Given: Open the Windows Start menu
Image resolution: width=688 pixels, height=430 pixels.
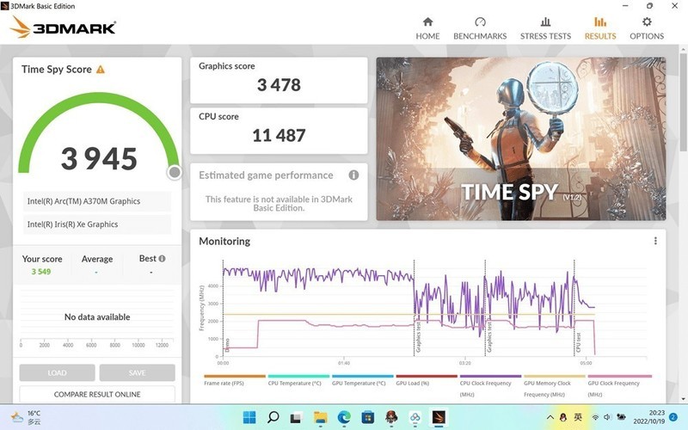Looking at the screenshot, I should [x=249, y=417].
